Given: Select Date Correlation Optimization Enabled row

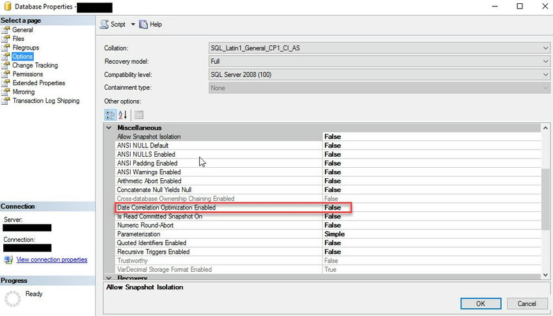Looking at the screenshot, I should [329, 207].
